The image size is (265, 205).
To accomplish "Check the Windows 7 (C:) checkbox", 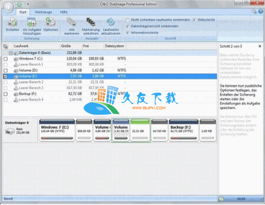I will (6, 59).
